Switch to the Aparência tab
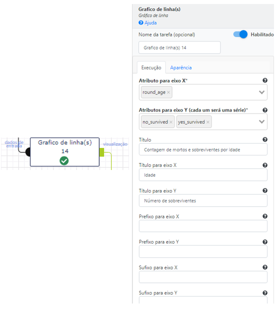275x314 pixels. 181,67
